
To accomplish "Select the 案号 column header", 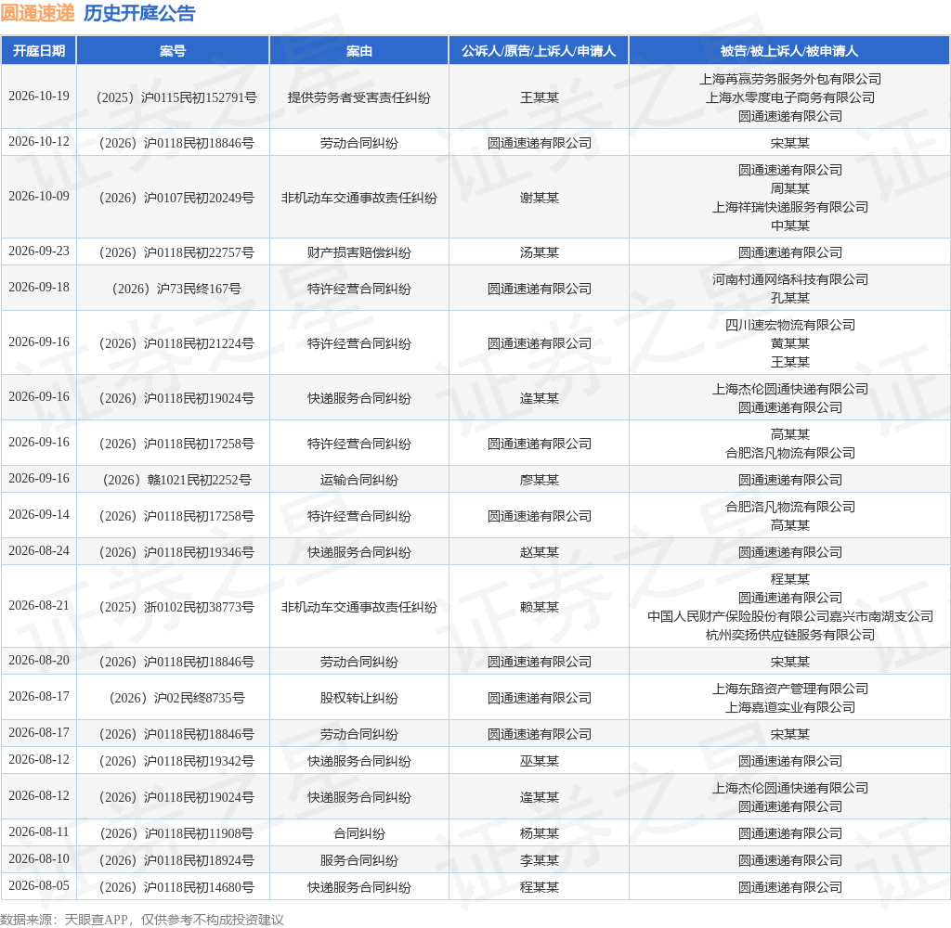I will [x=173, y=51].
